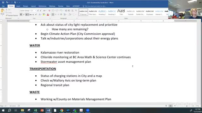Image resolution: width=202 pixels, height=113 pixels.
Task: Click the Superscript icon
Action: pyautogui.click(x=36, y=15)
